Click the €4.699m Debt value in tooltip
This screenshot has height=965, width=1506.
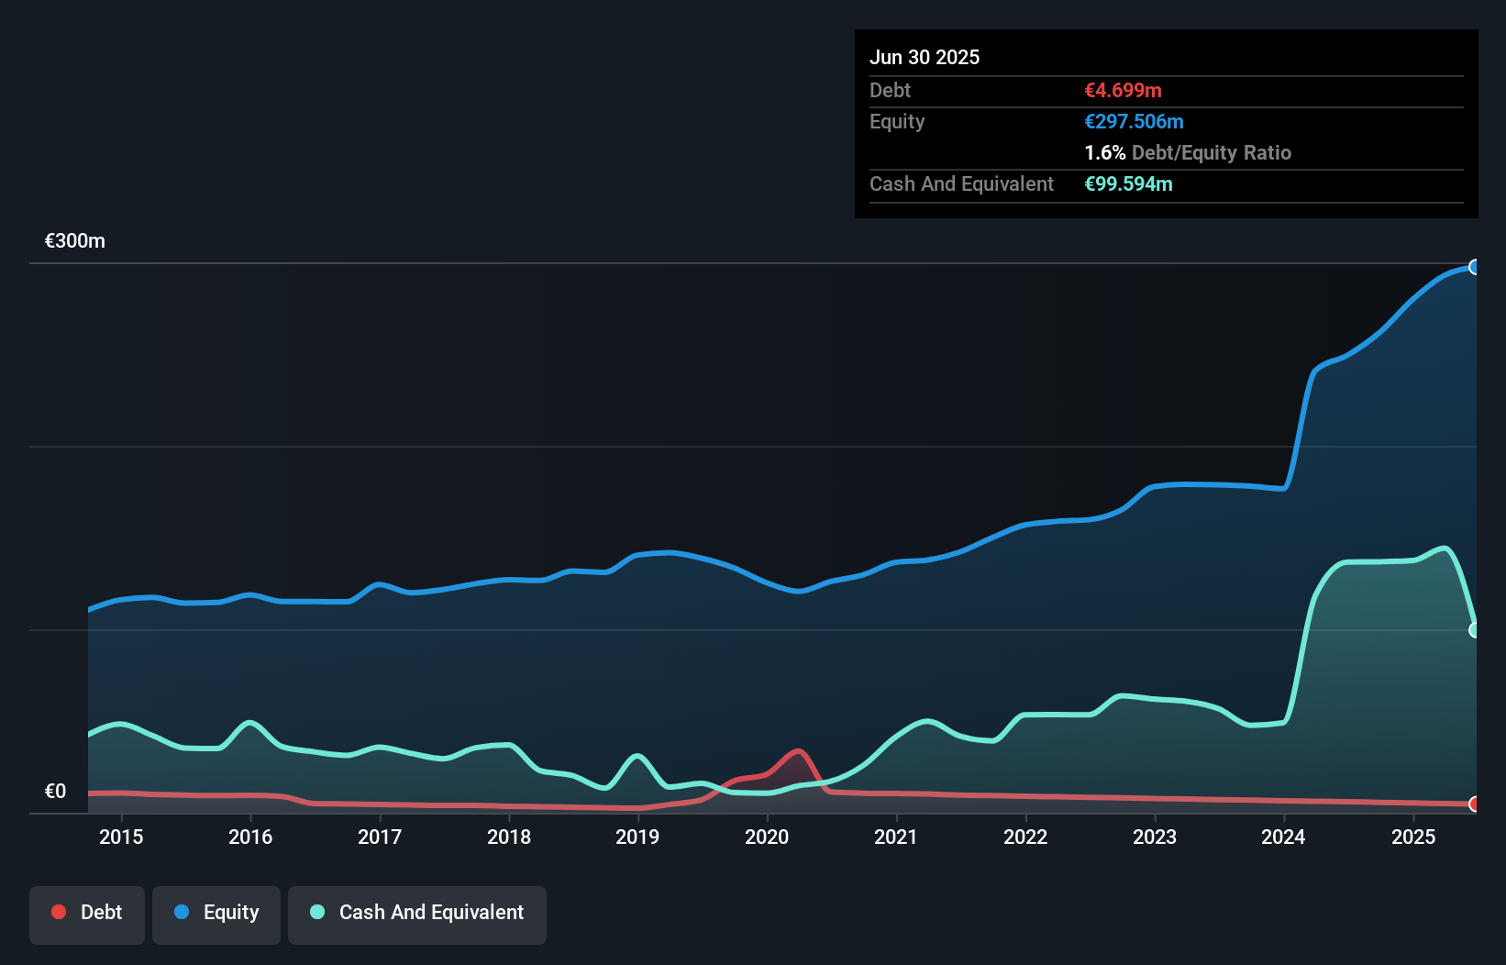tap(1123, 91)
